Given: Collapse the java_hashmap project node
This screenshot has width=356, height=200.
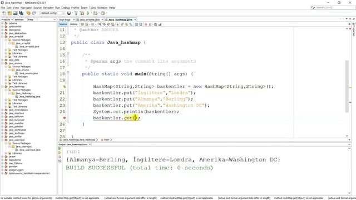Looking at the screenshot, I should point(2,87).
